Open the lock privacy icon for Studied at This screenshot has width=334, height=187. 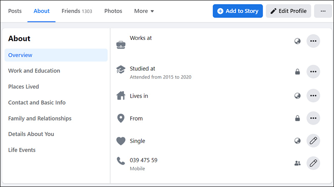point(297,71)
